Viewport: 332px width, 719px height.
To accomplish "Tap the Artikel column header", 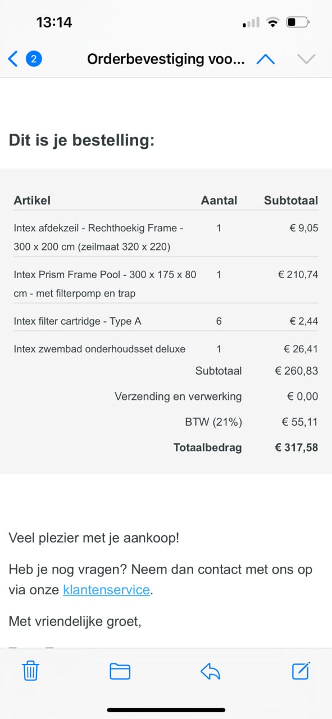I will click(x=32, y=200).
